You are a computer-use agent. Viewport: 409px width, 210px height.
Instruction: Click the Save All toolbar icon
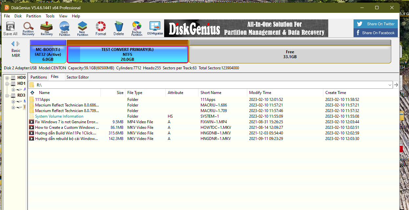click(x=10, y=29)
